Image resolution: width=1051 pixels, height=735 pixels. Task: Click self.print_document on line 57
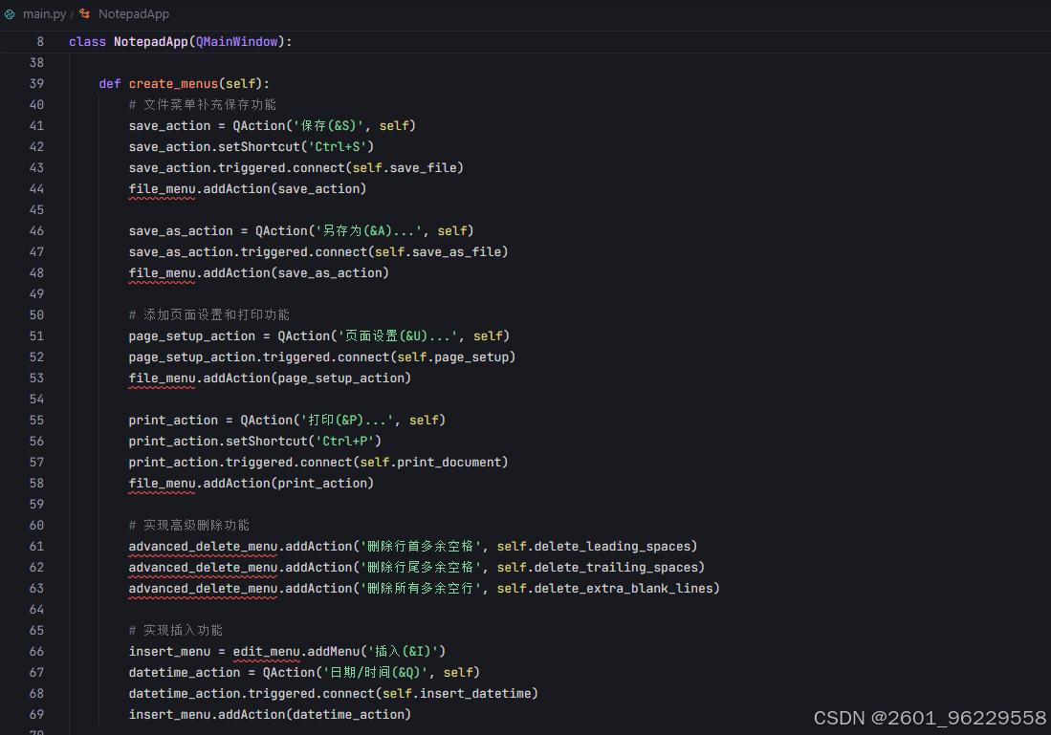click(430, 463)
